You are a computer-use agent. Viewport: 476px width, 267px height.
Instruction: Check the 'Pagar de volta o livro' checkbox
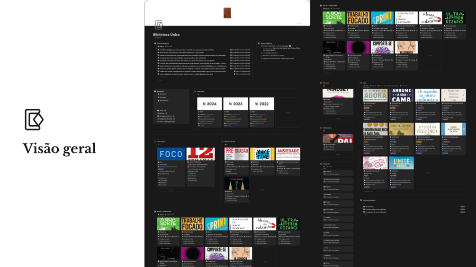click(261, 59)
